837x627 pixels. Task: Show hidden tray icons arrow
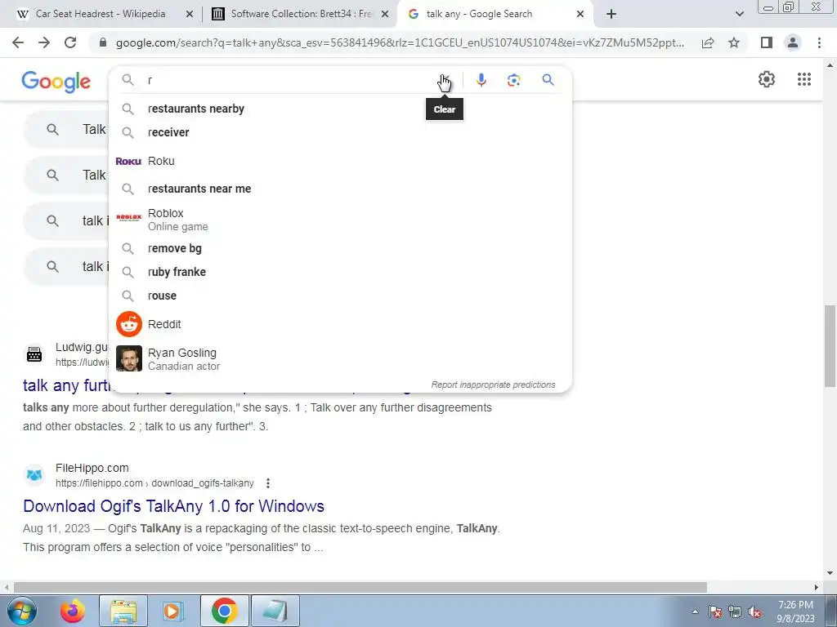pos(695,612)
